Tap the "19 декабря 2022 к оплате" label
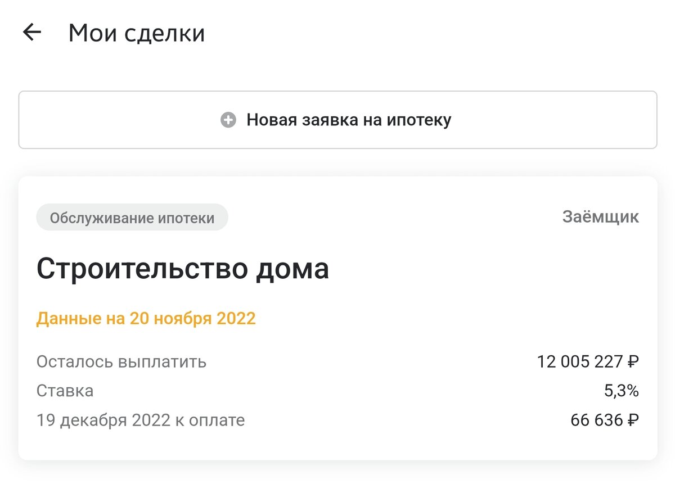Viewport: 675px width, 493px height. pyautogui.click(x=141, y=420)
